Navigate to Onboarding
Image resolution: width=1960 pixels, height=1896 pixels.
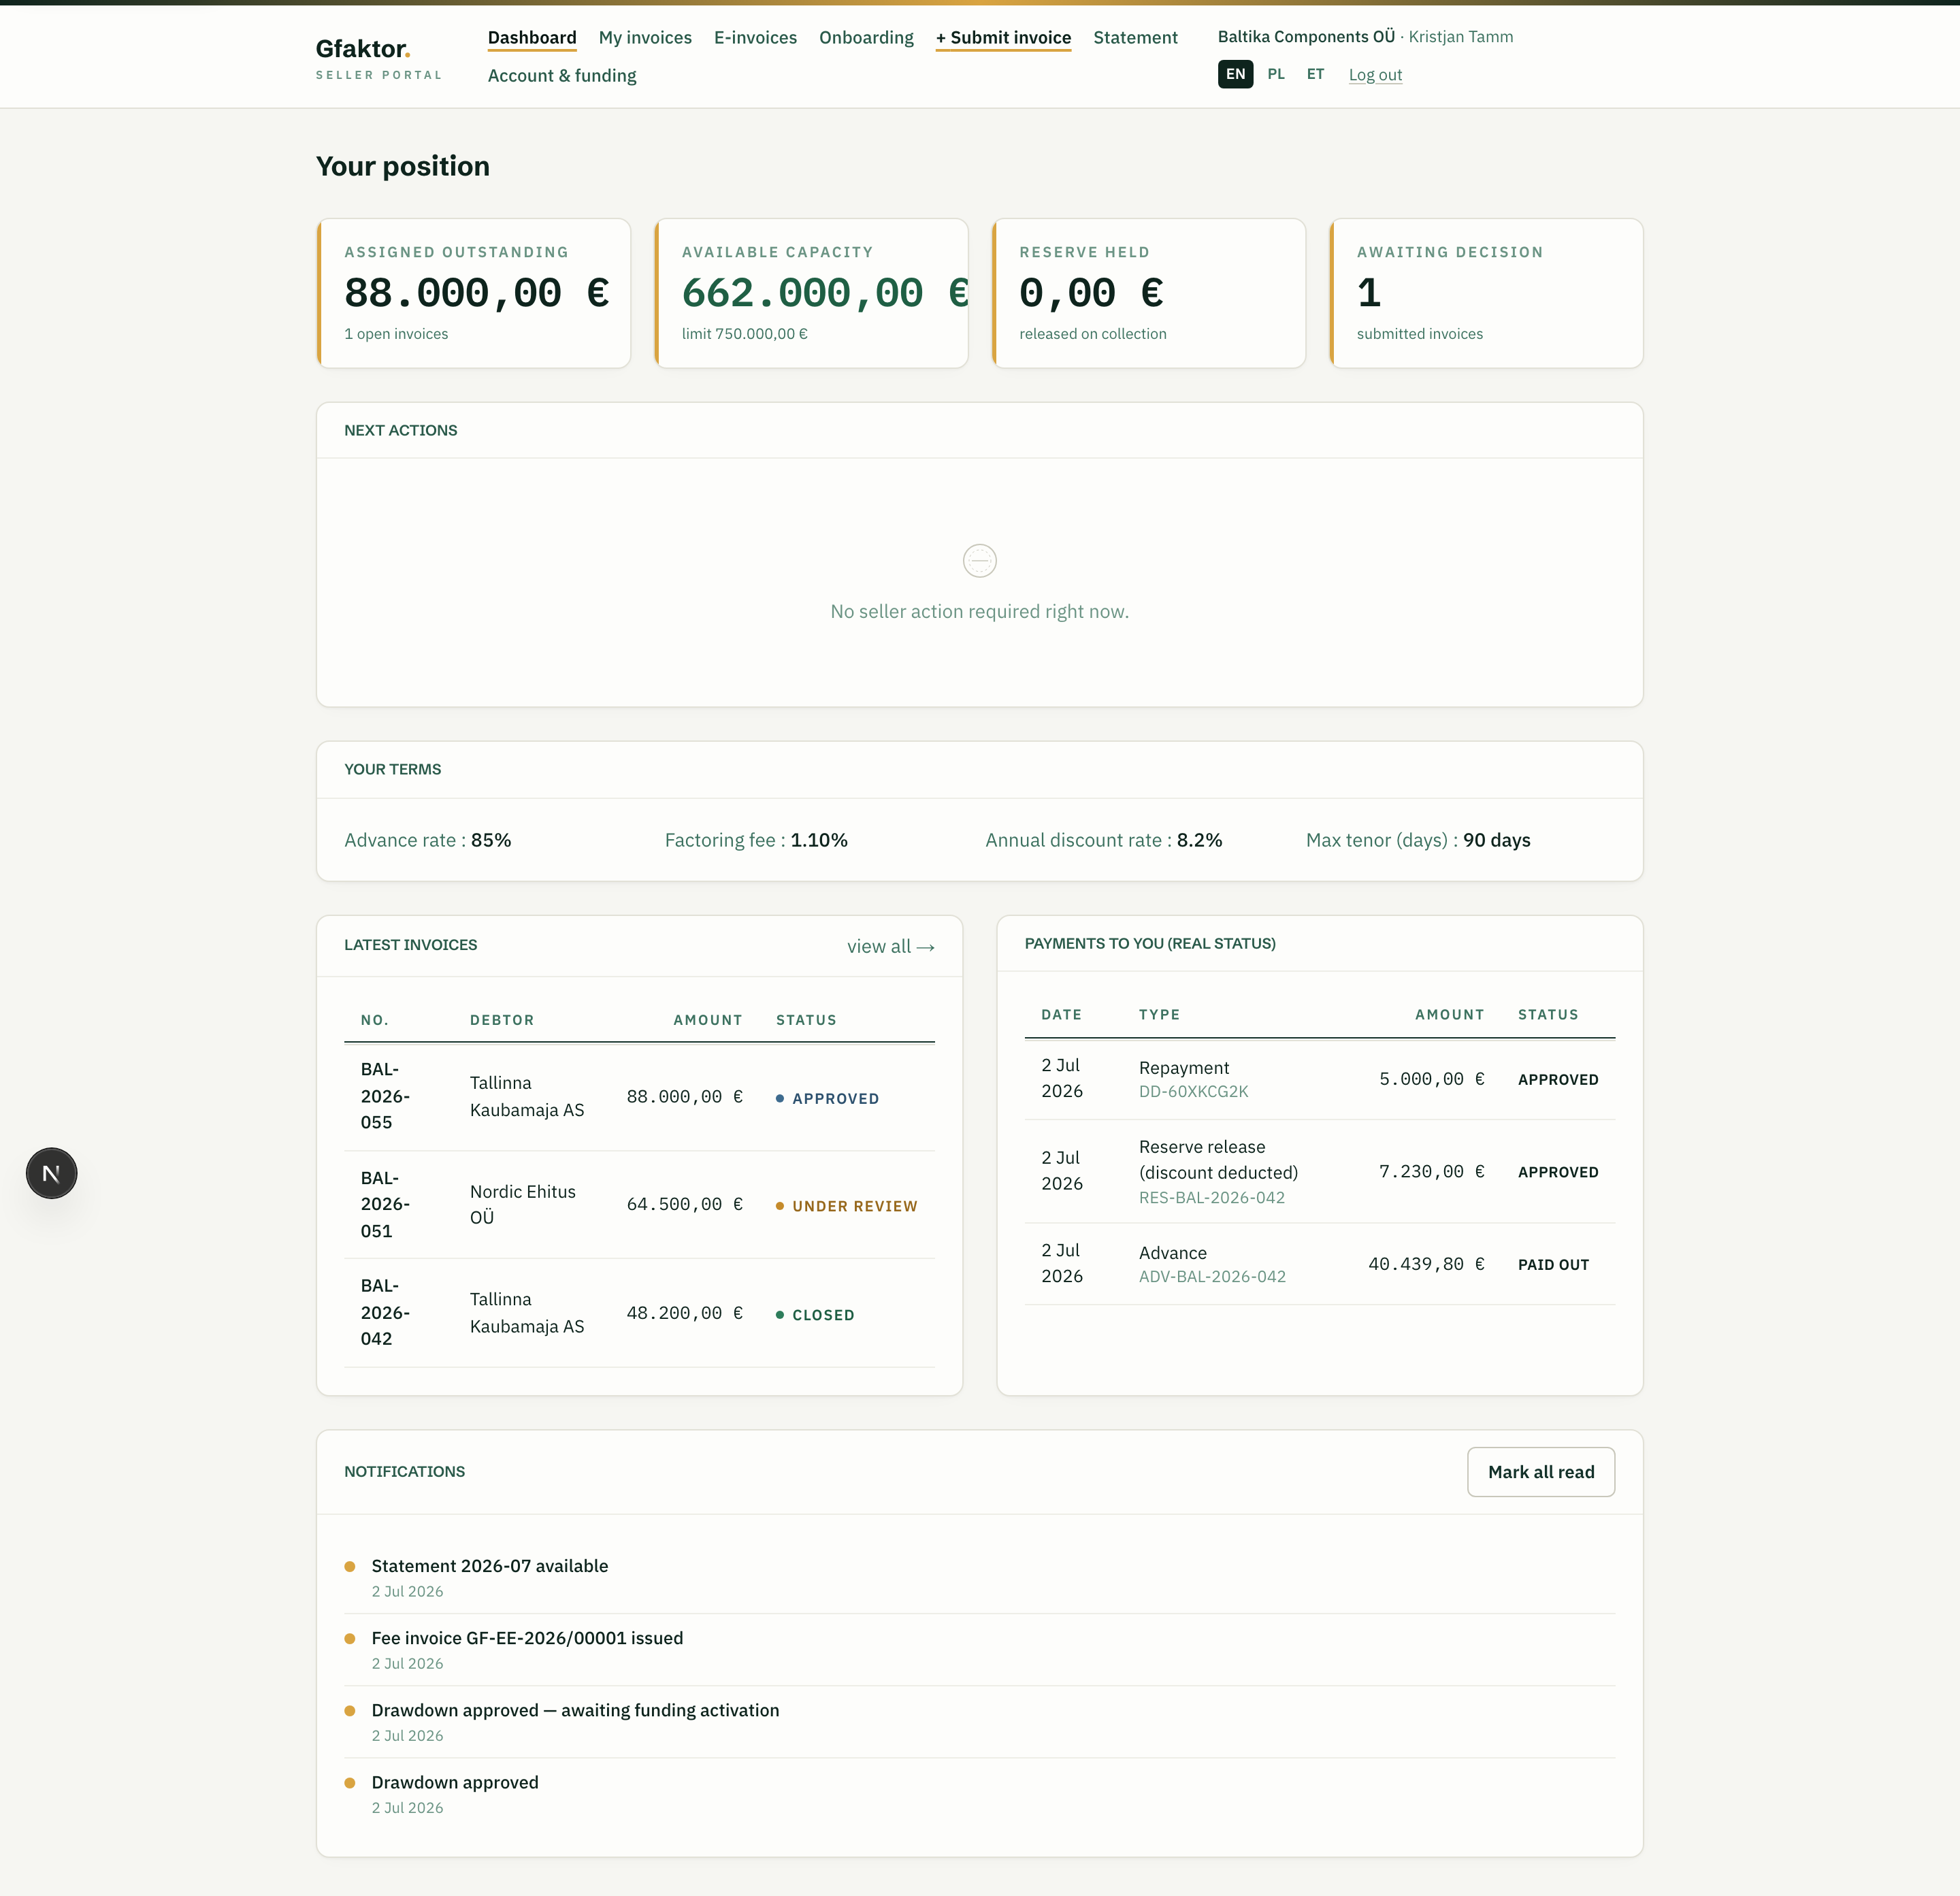(866, 38)
